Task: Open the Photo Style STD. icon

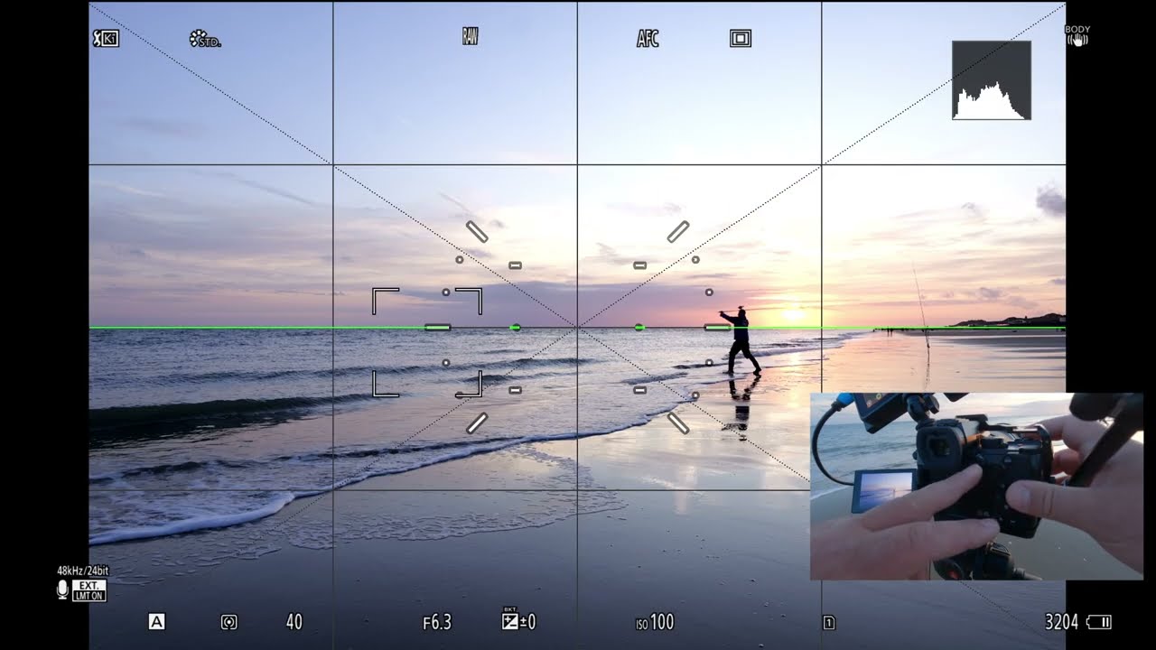Action: click(205, 39)
